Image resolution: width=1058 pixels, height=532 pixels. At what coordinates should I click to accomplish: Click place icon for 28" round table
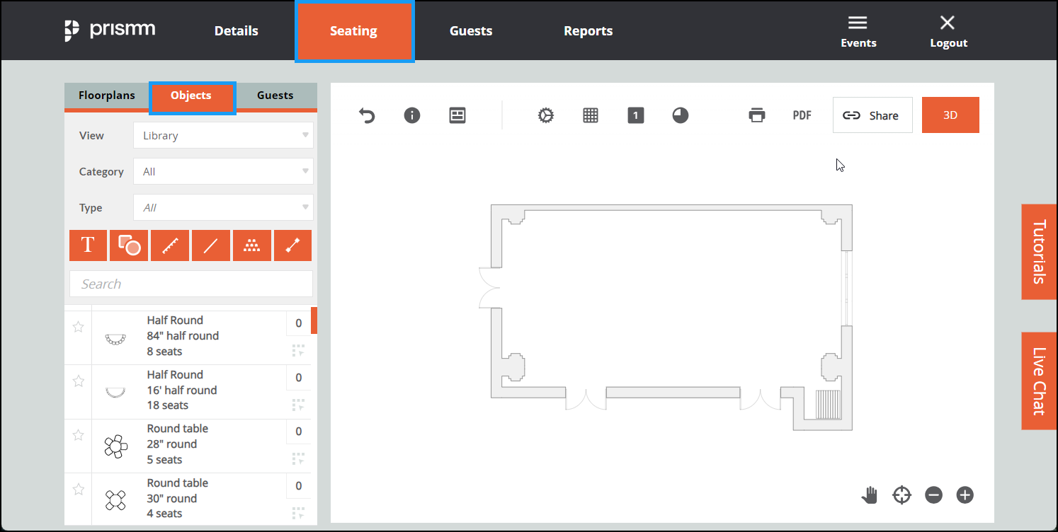pyautogui.click(x=298, y=458)
